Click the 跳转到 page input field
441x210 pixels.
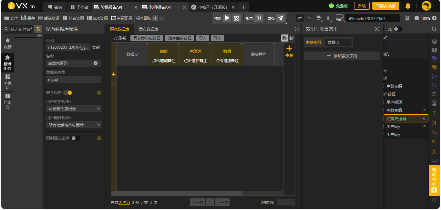pos(286,202)
